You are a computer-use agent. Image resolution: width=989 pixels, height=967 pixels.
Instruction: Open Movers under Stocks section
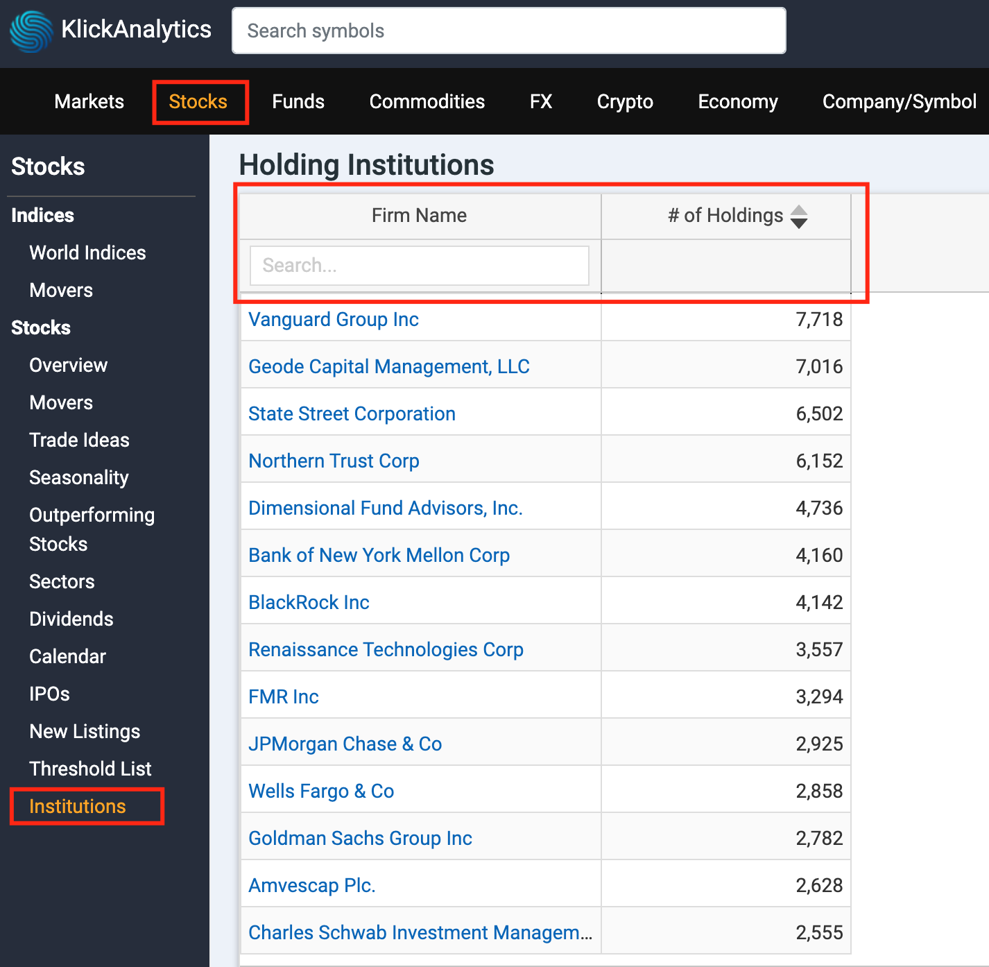click(x=61, y=402)
